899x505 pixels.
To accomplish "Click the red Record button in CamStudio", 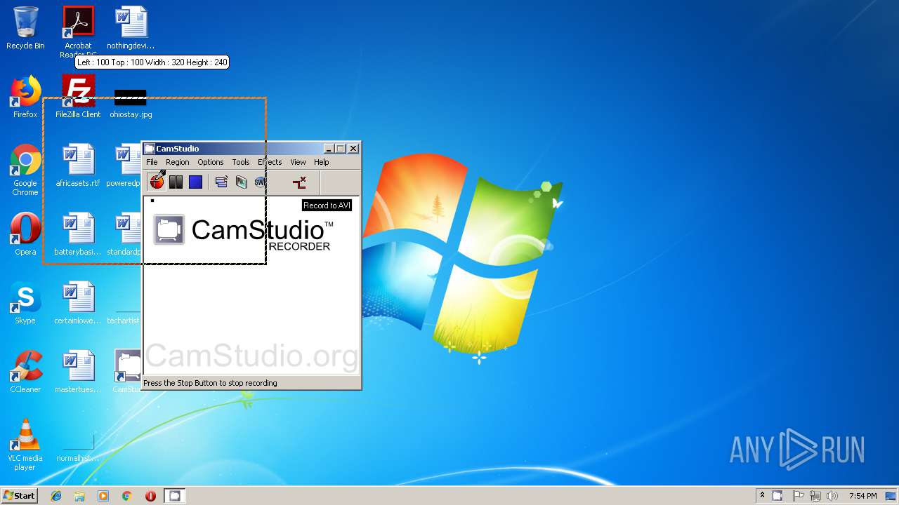I will (157, 182).
